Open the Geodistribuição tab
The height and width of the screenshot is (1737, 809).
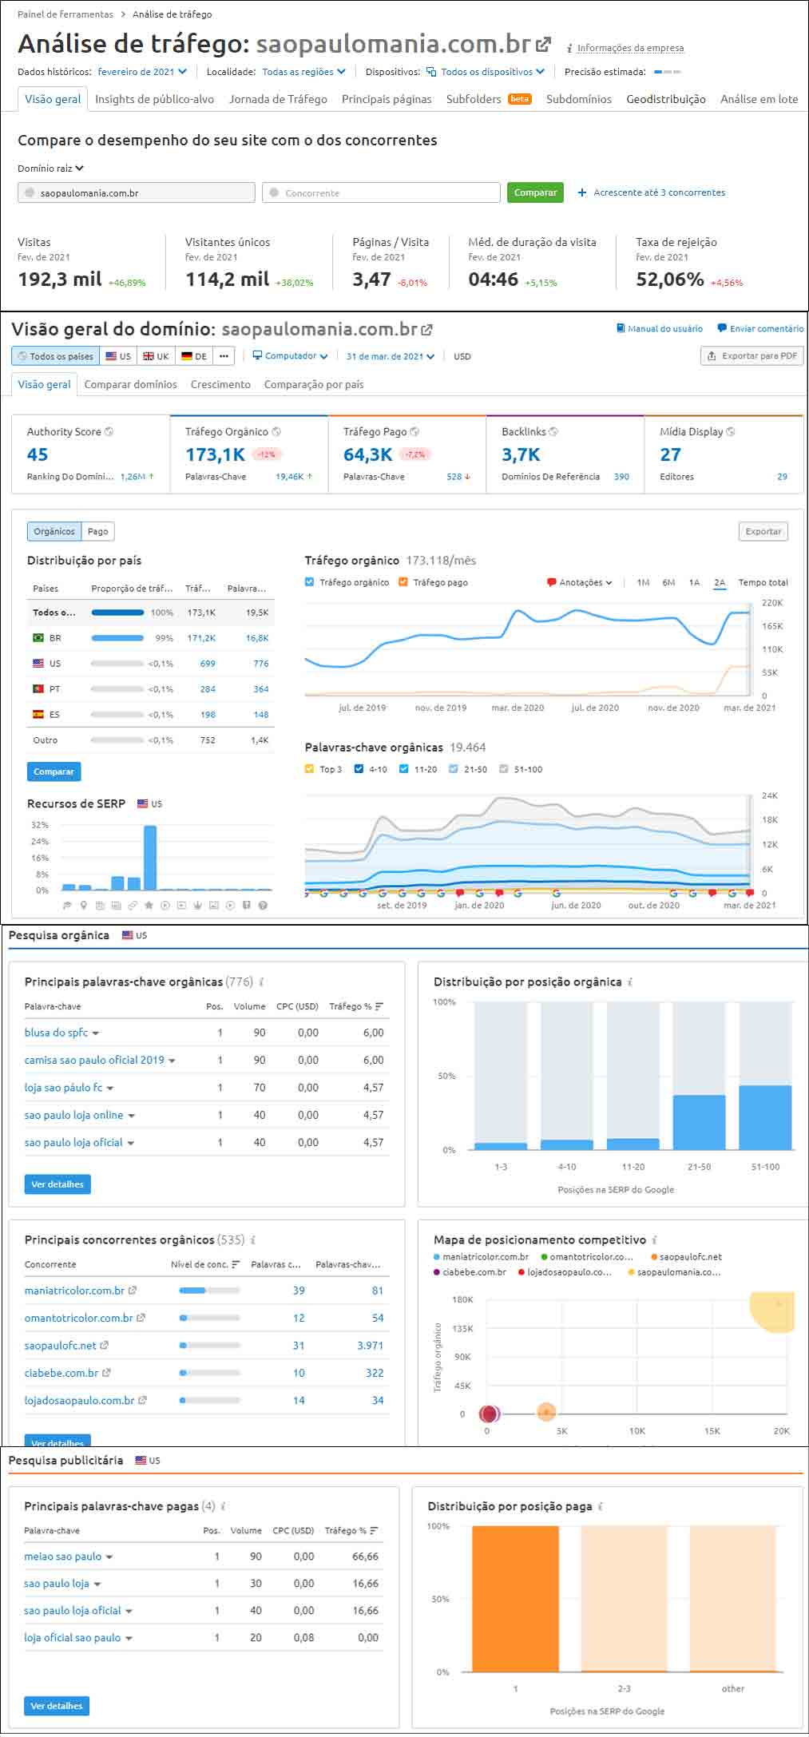coord(666,99)
